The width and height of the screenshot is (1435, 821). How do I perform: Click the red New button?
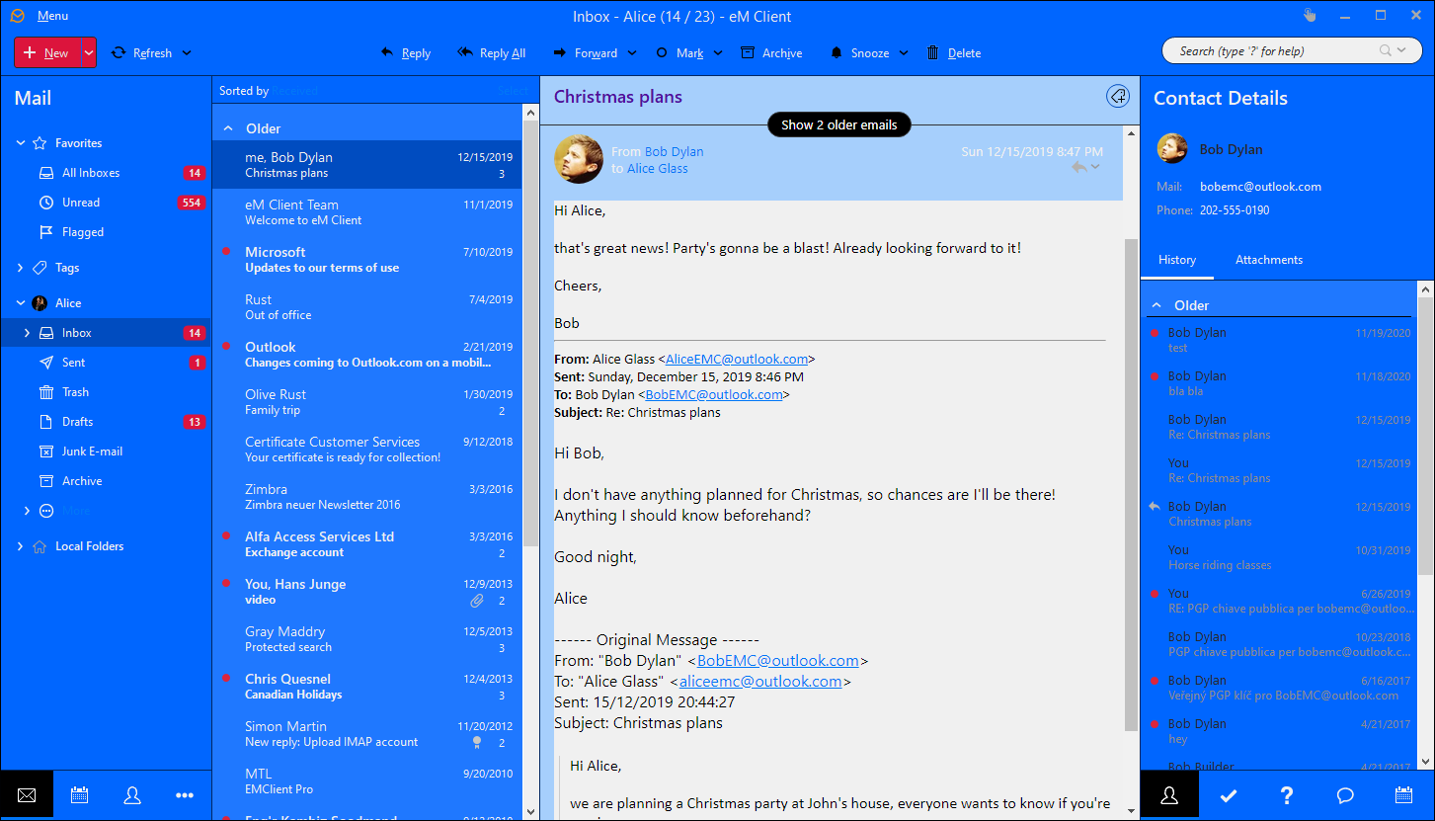47,52
